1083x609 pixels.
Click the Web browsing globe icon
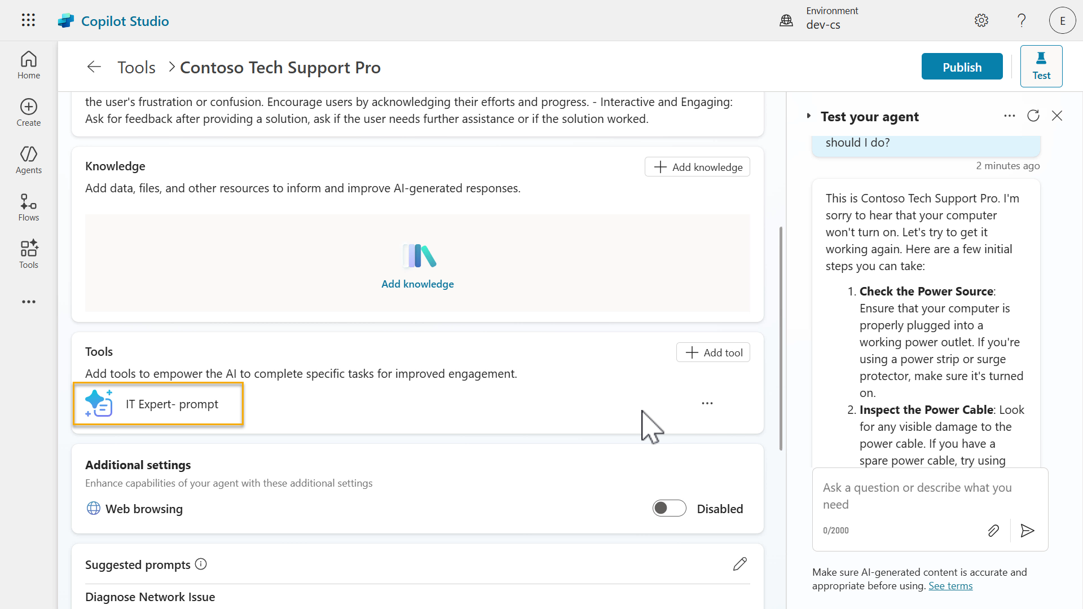point(94,508)
